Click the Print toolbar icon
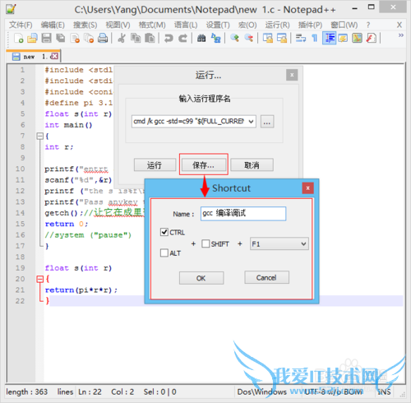This screenshot has height=403, width=411. tap(103, 38)
